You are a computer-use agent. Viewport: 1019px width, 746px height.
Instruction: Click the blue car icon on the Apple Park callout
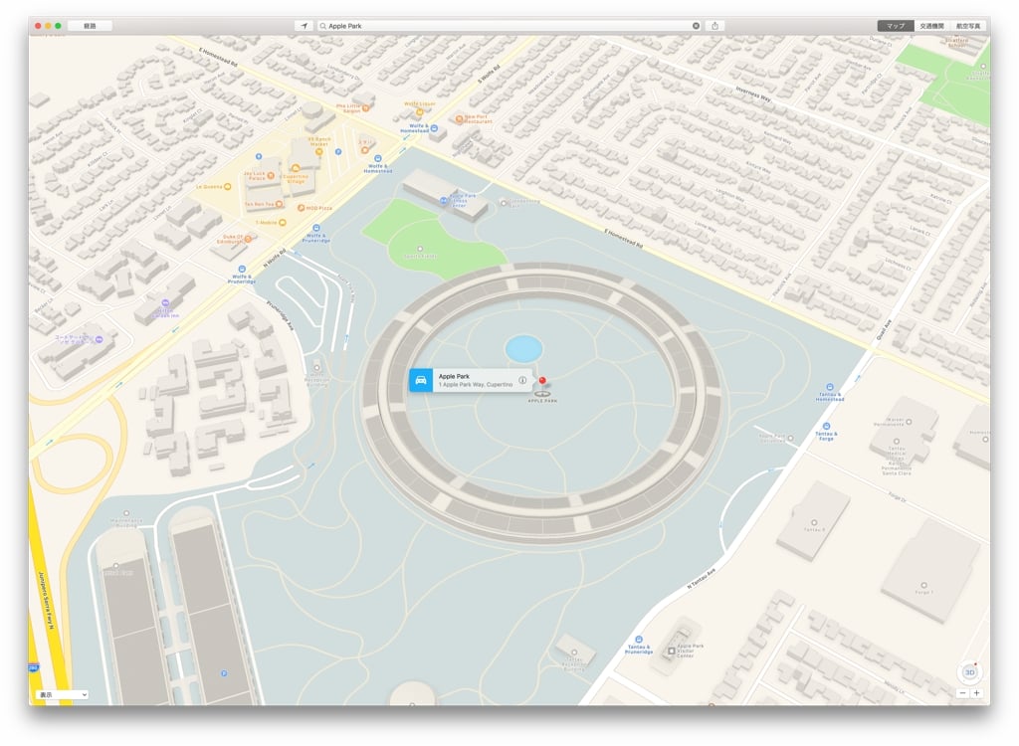point(421,380)
